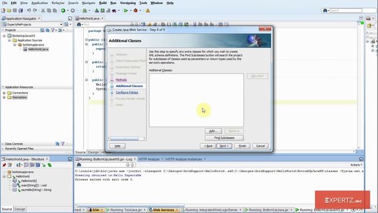Viewport: 378px width, 213px height.
Task: Click the Copy icon in main toolbar
Action: [x=49, y=11]
